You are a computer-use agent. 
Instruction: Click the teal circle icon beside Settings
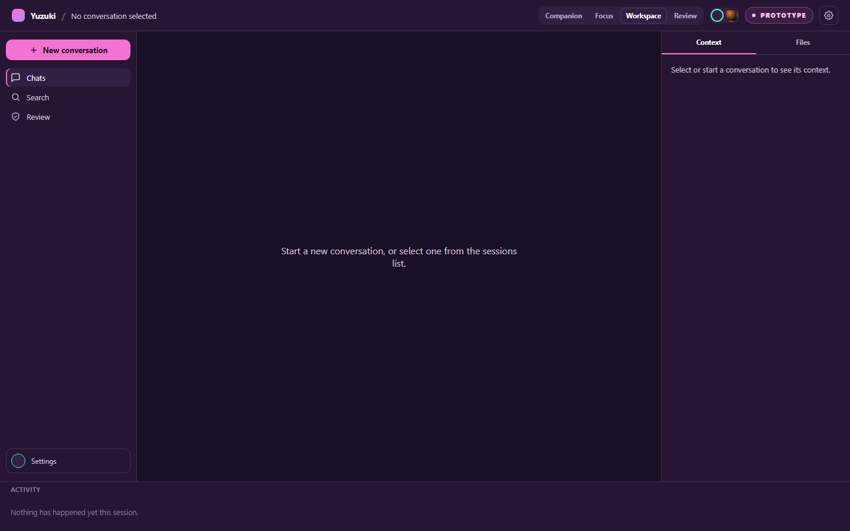(18, 461)
